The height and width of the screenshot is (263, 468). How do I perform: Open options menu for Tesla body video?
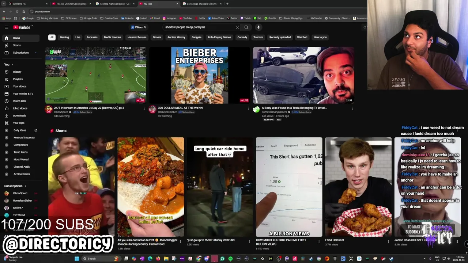point(352,108)
